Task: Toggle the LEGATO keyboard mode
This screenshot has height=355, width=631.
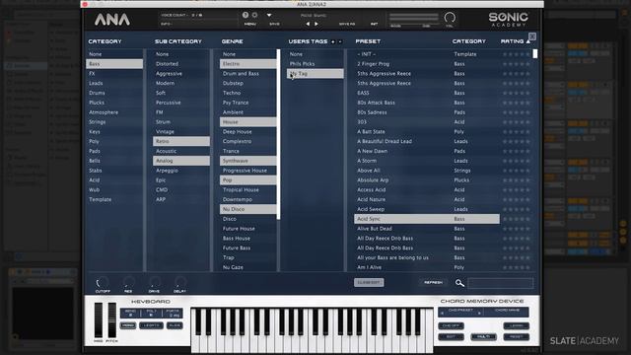Action: click(x=151, y=325)
